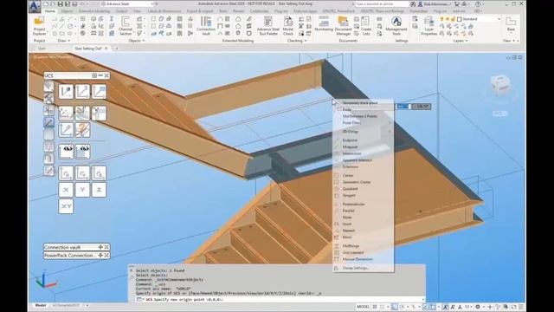Toggle Endpoint object snap in context menu
Screen dimensions: 554x312
coord(350,140)
